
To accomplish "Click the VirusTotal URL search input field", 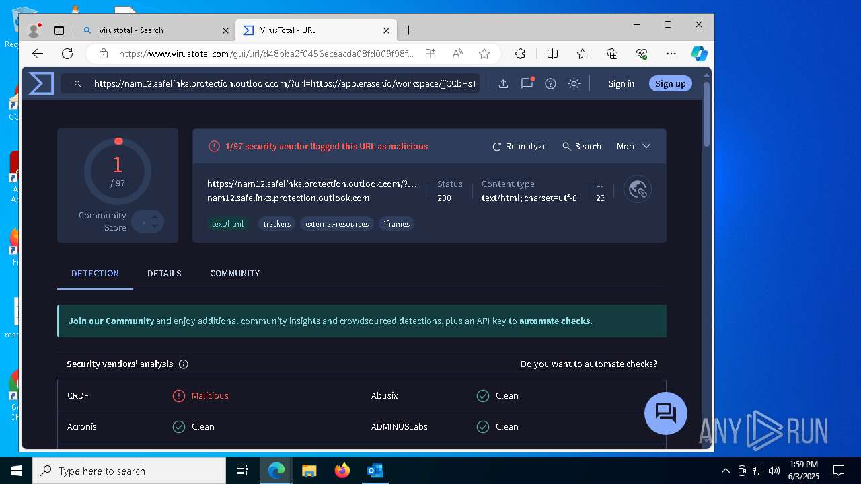I will point(285,83).
